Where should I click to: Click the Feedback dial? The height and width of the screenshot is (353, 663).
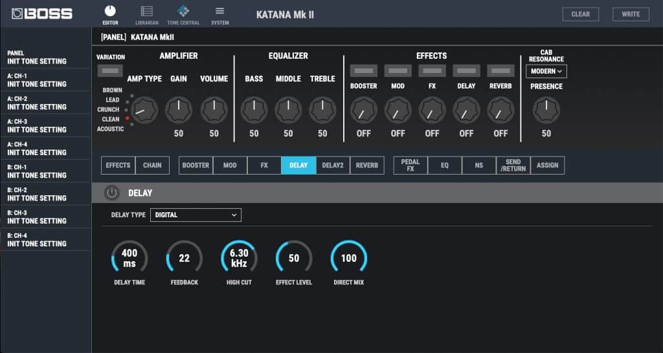[185, 258]
